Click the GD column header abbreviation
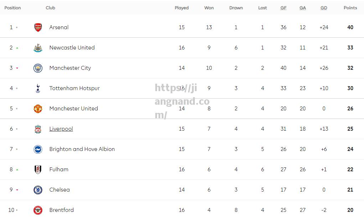 (x=324, y=8)
